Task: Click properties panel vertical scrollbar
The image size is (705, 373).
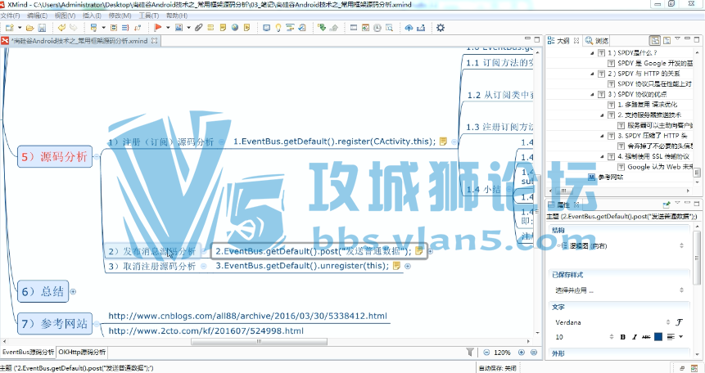Action: pos(697,258)
